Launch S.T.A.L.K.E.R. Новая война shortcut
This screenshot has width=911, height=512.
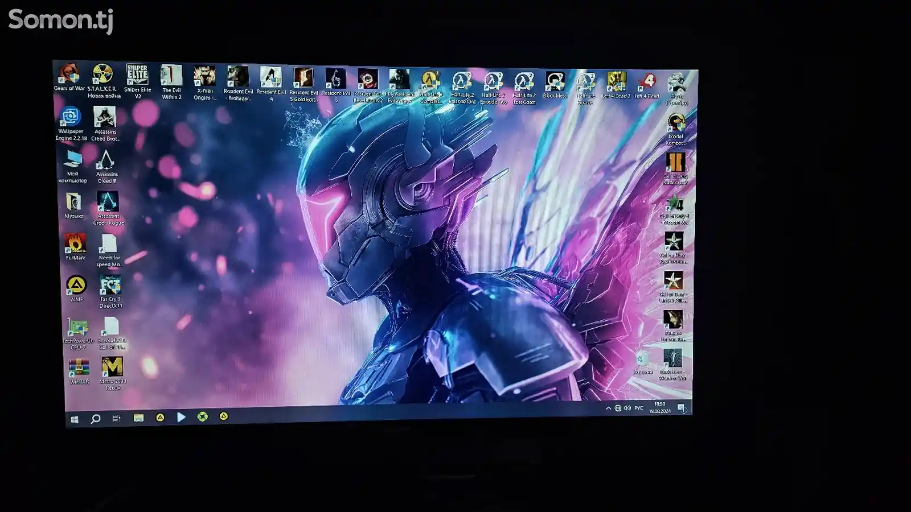coord(104,81)
